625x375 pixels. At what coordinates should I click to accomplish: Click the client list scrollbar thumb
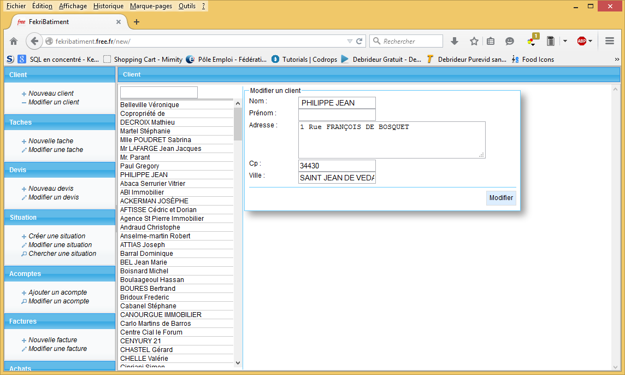238,124
